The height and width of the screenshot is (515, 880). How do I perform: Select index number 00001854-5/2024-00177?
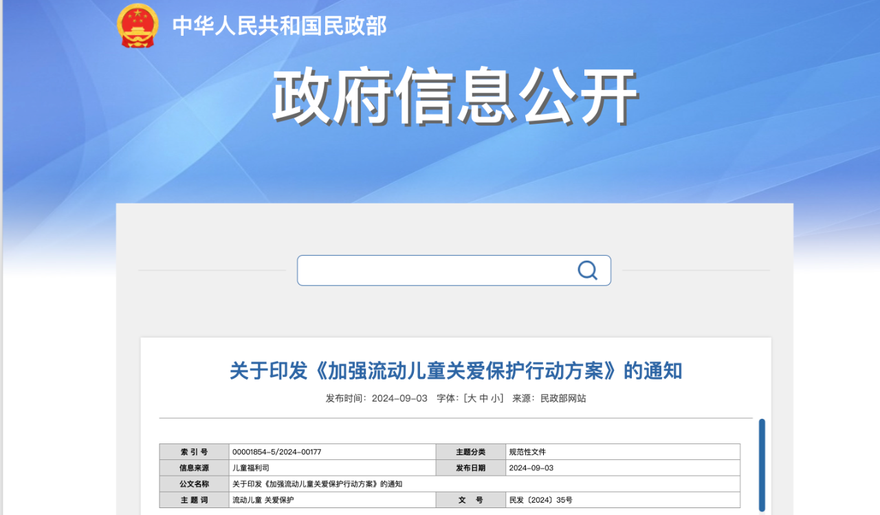click(x=277, y=452)
